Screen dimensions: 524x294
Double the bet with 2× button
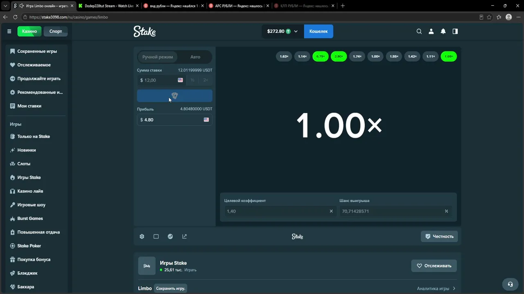[x=206, y=80]
